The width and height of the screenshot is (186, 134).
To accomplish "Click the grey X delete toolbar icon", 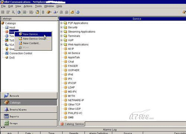I will coord(13,12).
